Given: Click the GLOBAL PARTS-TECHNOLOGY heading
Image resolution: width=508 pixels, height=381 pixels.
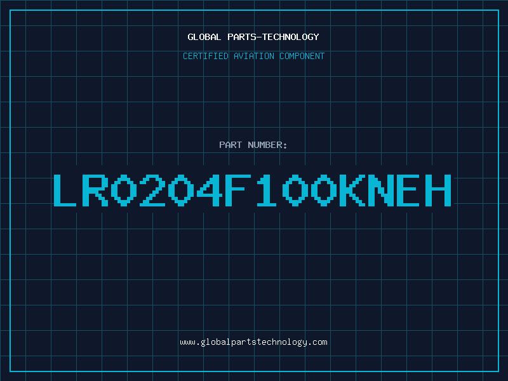Looking at the screenshot, I should pyautogui.click(x=253, y=37).
